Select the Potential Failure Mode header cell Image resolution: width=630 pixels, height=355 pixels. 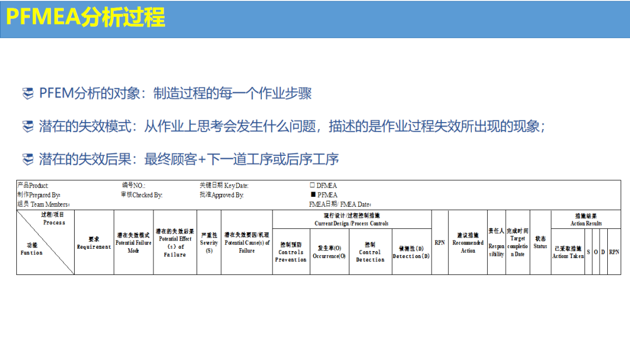[133, 243]
